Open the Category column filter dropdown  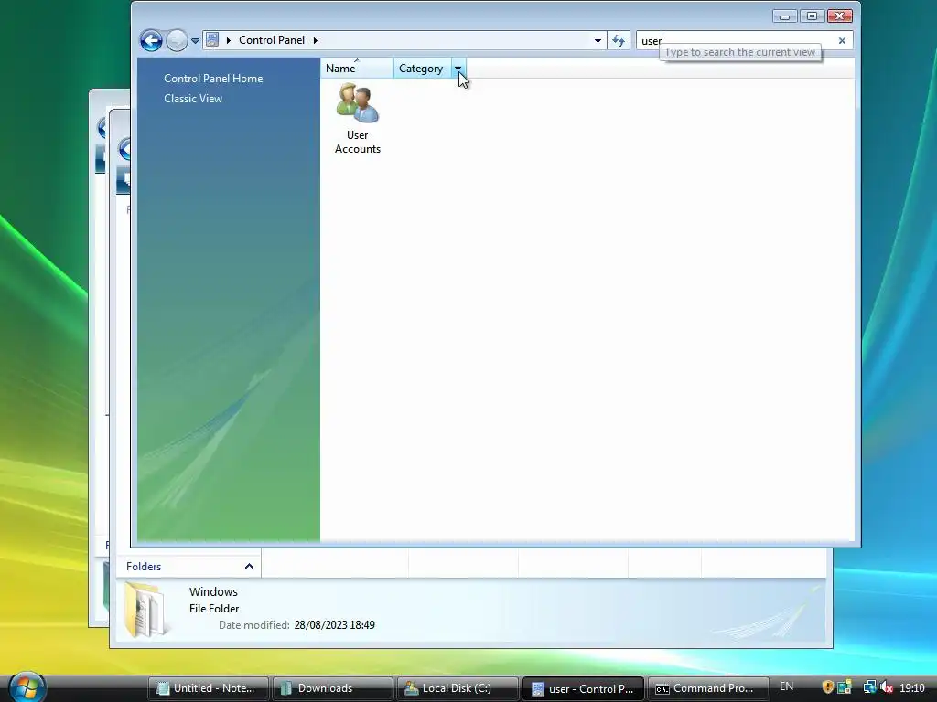point(458,68)
